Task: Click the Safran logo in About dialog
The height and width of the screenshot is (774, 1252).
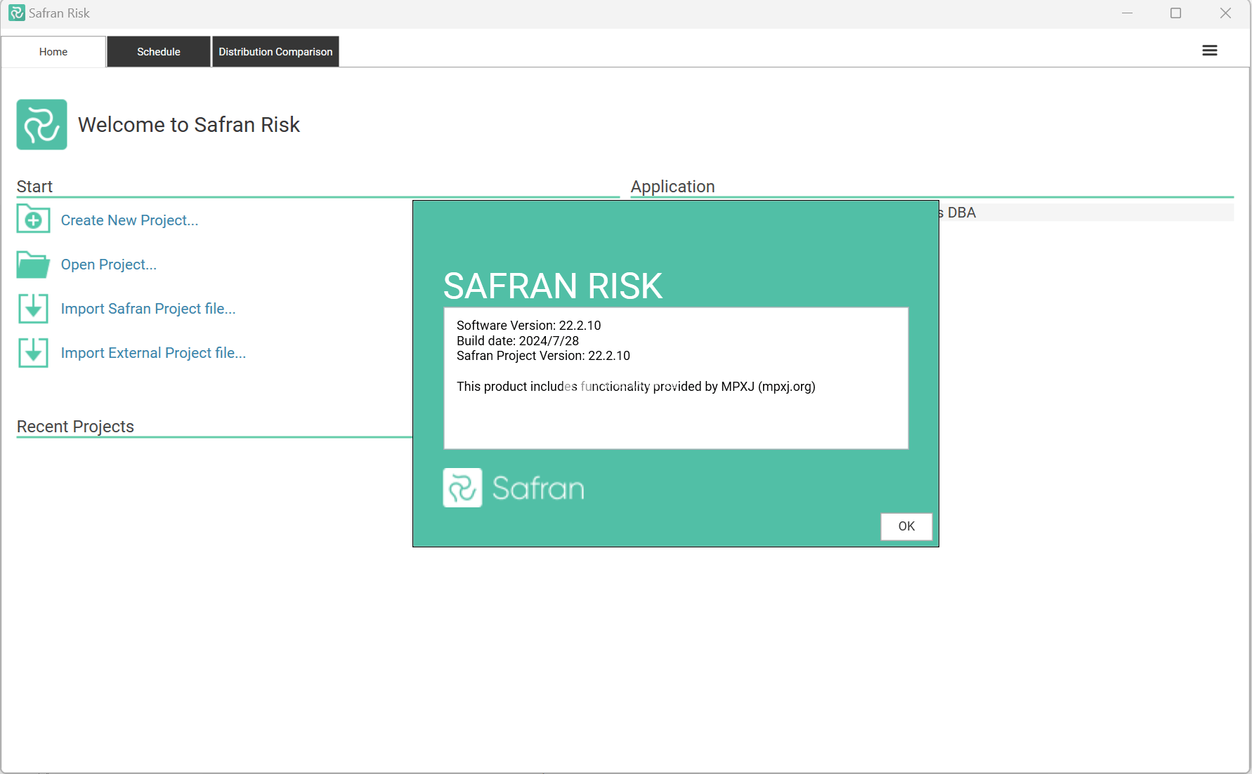Action: tap(514, 488)
